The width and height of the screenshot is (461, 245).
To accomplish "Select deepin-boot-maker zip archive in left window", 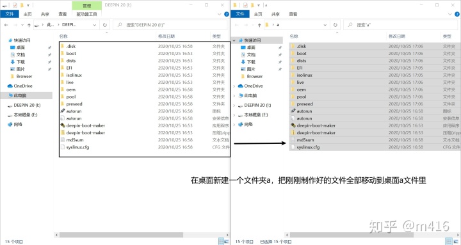I will (x=85, y=133).
